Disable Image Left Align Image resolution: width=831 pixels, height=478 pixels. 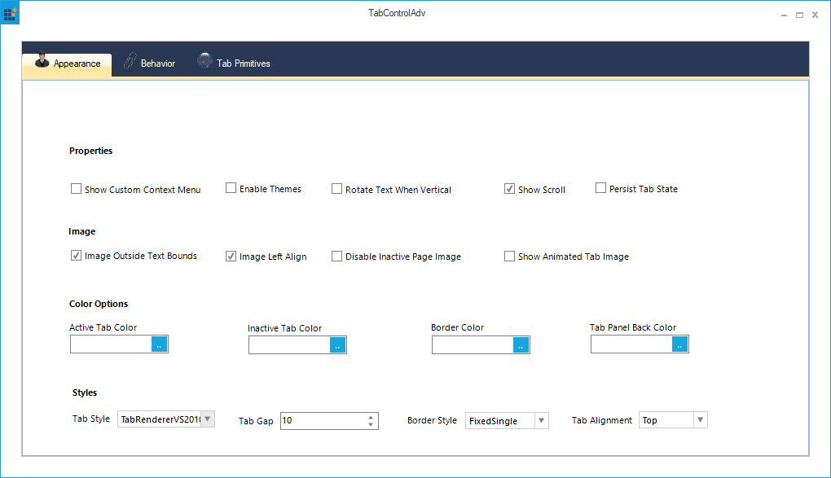pos(231,255)
